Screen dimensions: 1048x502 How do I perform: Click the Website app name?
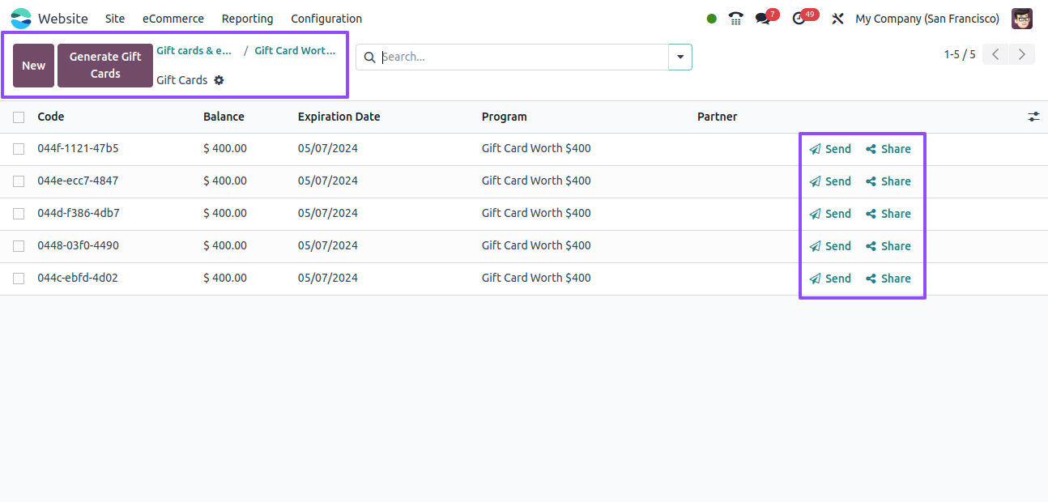tap(63, 19)
